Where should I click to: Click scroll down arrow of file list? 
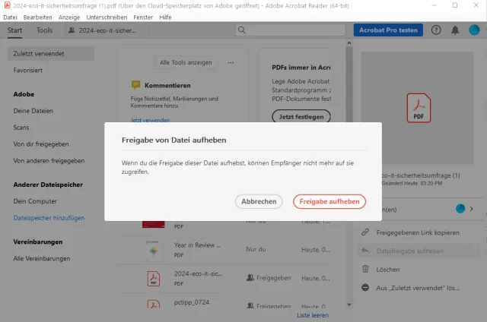349,305
